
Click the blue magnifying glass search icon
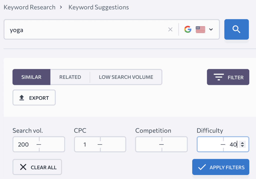pyautogui.click(x=236, y=29)
